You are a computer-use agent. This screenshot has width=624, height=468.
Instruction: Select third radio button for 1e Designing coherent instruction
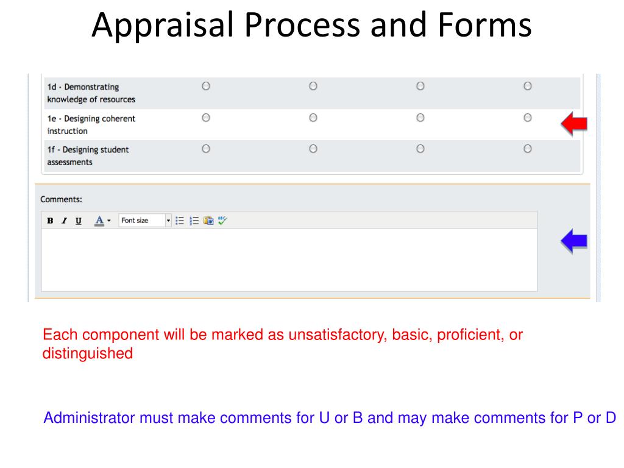pyautogui.click(x=420, y=118)
